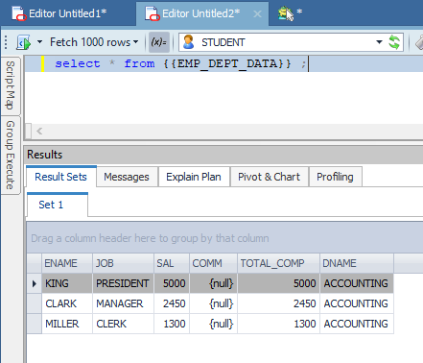Click the group-by panel drop area

tap(225, 238)
